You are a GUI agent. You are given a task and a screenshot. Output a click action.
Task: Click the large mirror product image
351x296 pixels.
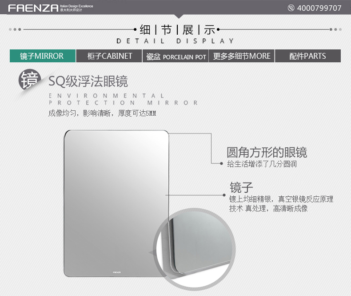point(116,203)
